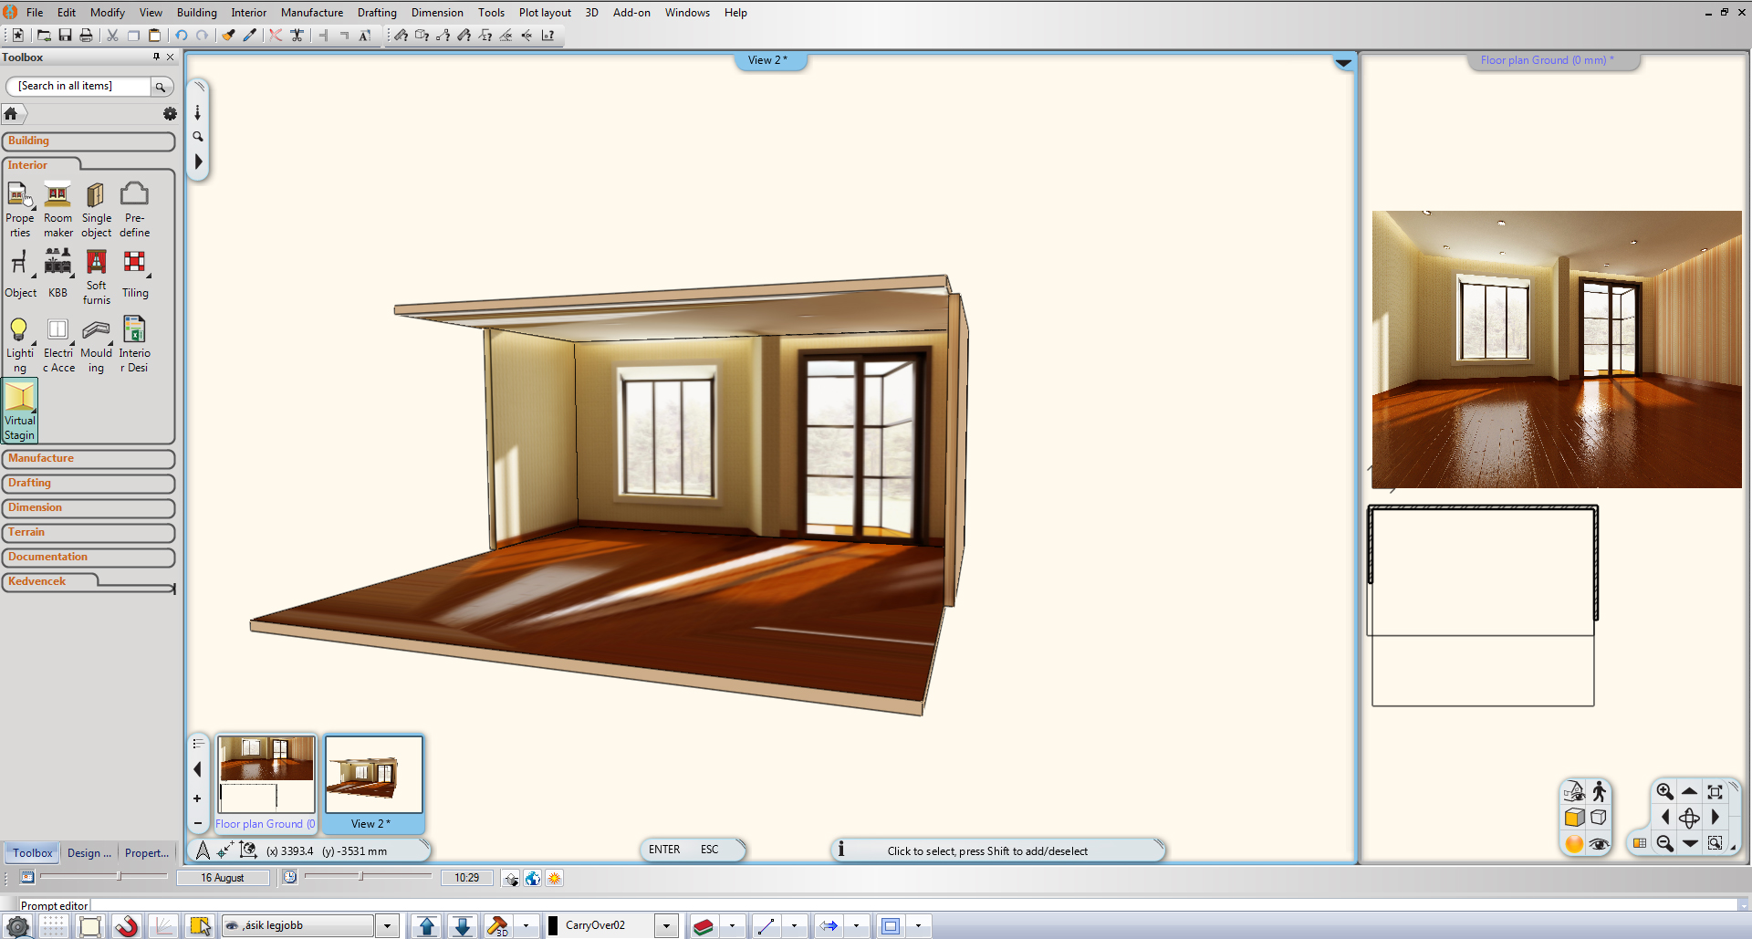
Task: Toggle visibility with the eye icon
Action: click(1599, 844)
